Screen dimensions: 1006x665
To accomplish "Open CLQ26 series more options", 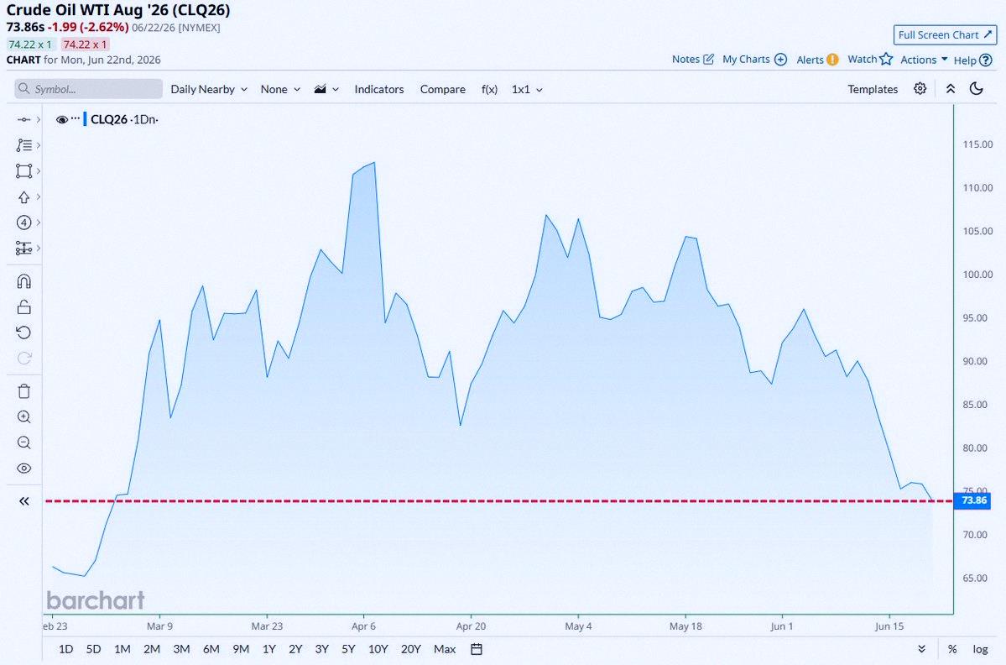I will (x=75, y=118).
